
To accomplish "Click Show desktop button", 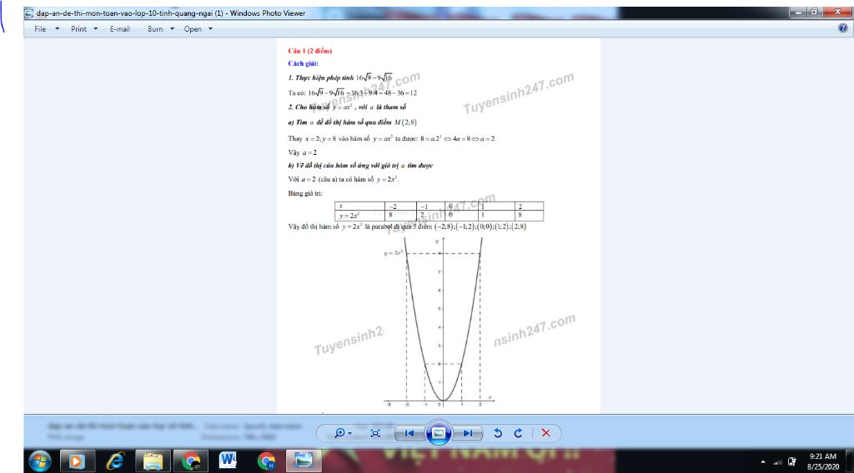I will [x=850, y=461].
